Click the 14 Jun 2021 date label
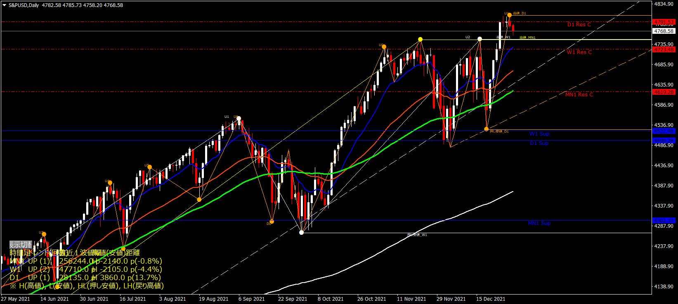This screenshot has width=678, height=304. [54, 299]
